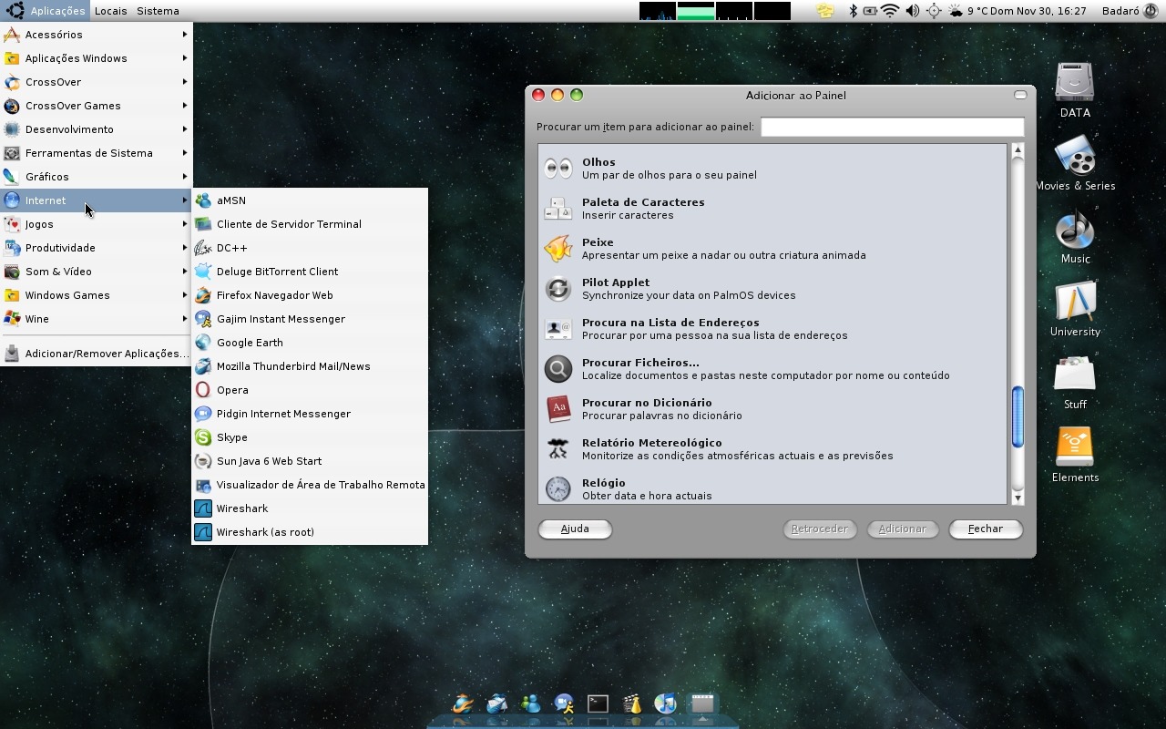Select the Olhos applet in the list
This screenshot has width=1166, height=729.
click(772, 169)
